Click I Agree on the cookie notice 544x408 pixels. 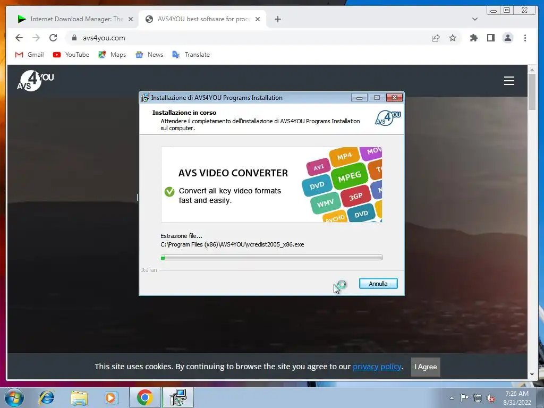(426, 367)
